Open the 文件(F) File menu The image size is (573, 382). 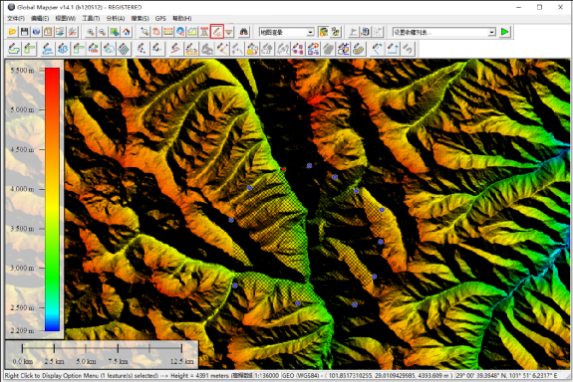coord(16,18)
